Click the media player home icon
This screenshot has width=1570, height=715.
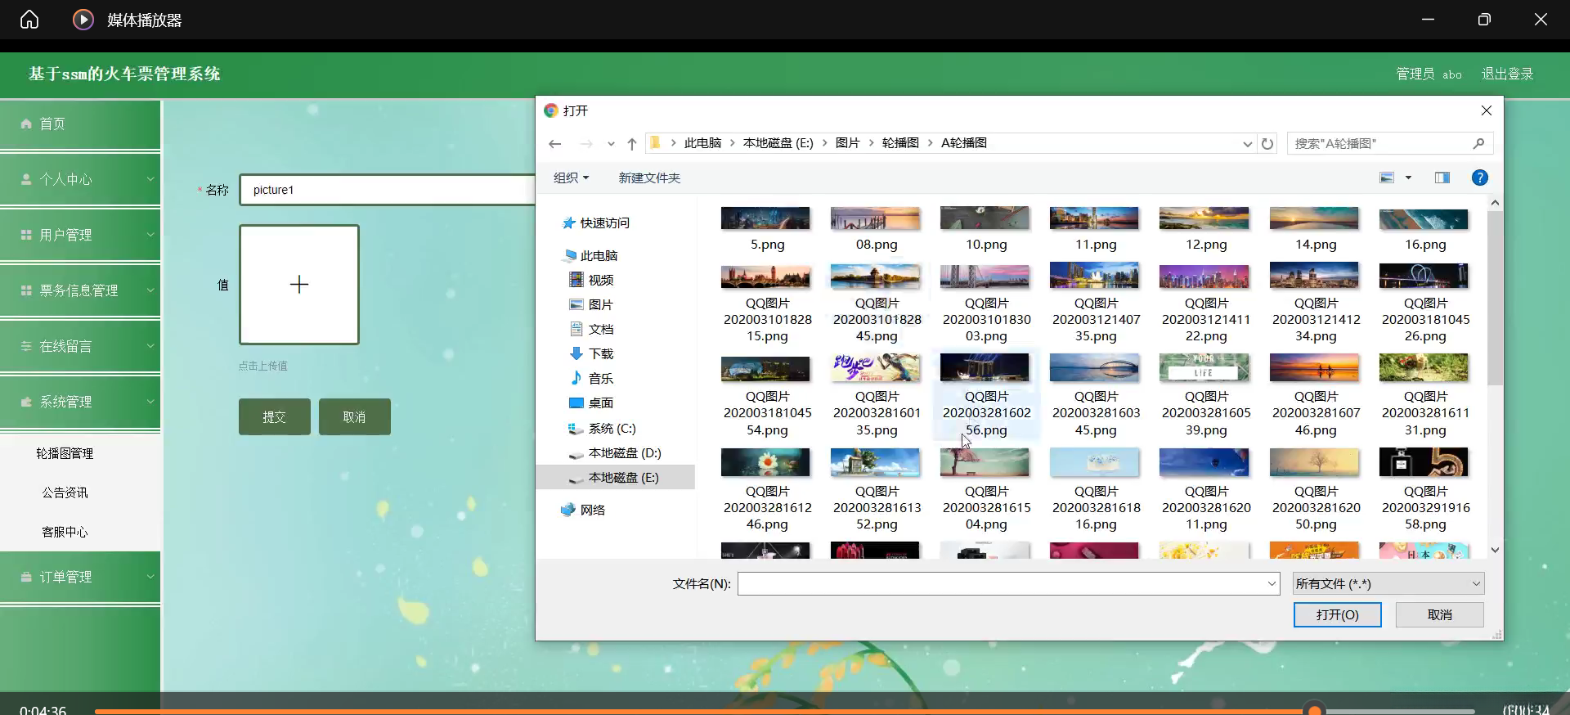29,20
